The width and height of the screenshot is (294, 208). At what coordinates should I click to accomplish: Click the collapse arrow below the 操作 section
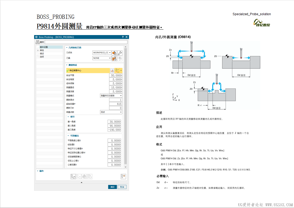coord(81,182)
